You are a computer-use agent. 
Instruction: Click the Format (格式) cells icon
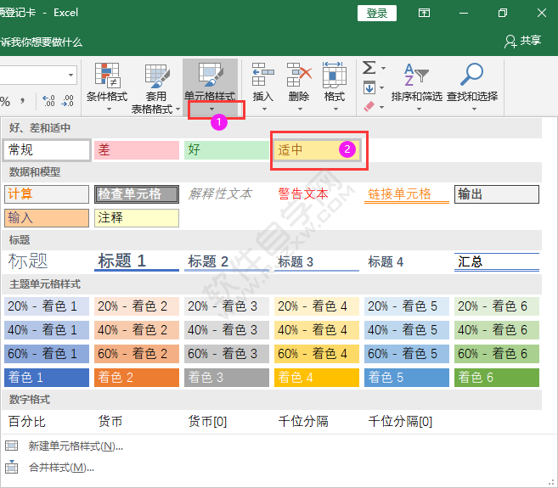tap(334, 75)
